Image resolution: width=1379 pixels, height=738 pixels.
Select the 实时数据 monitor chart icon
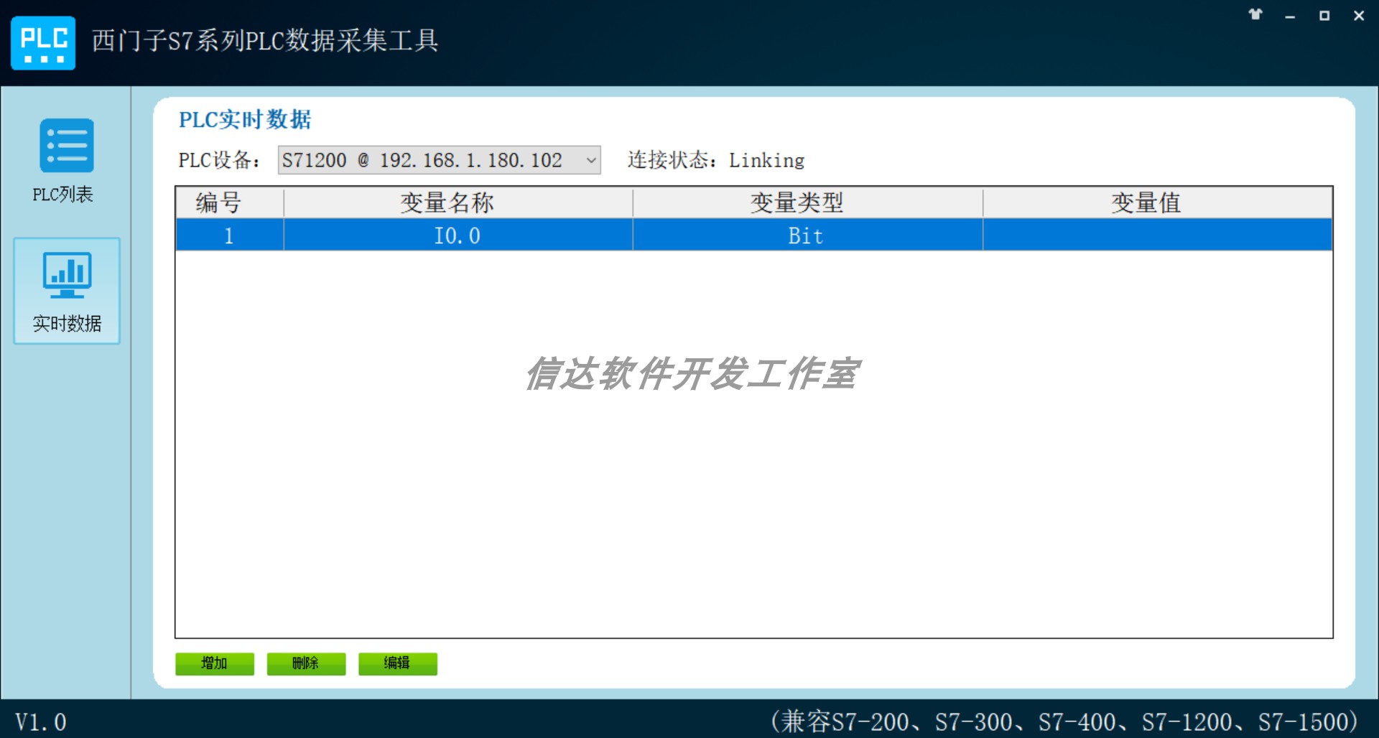click(67, 275)
